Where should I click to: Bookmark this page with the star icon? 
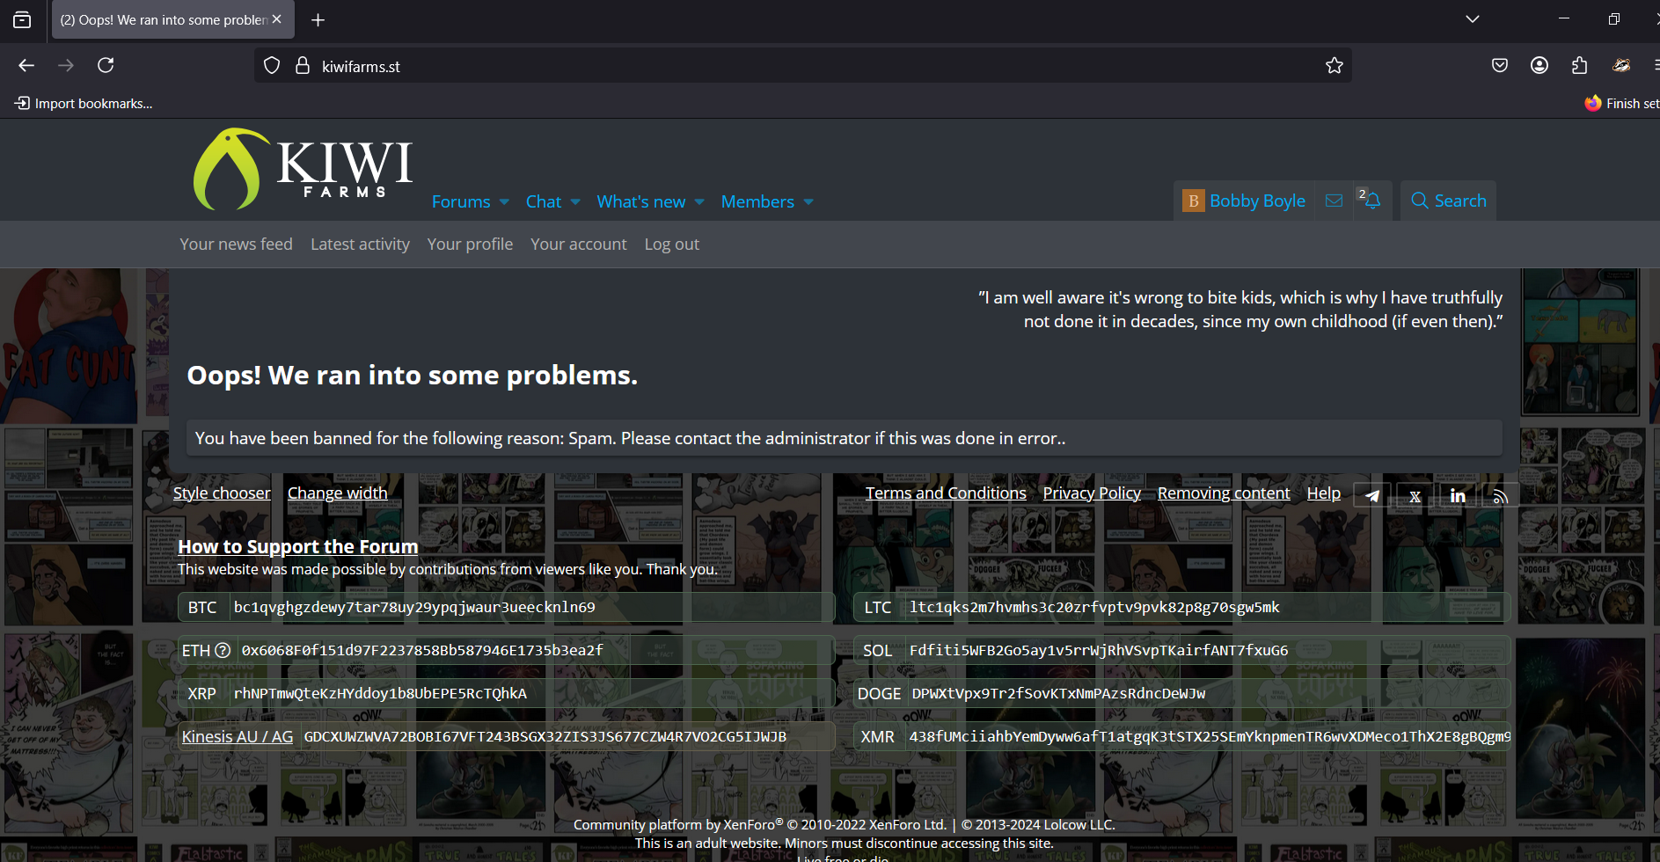tap(1335, 66)
